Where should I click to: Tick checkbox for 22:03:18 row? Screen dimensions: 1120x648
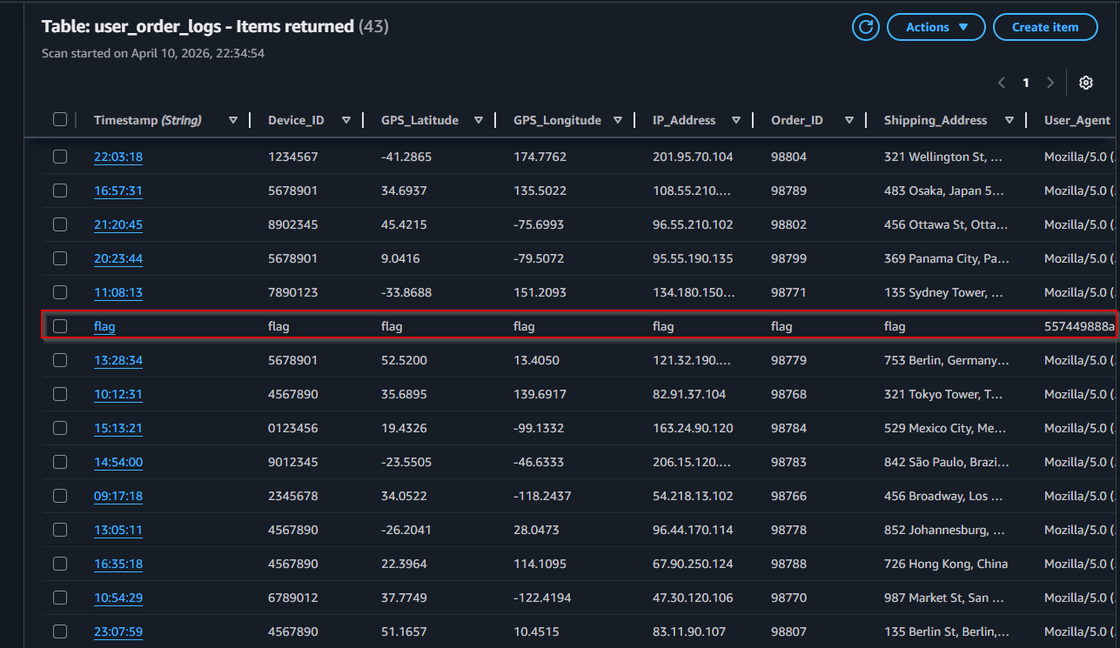(x=60, y=157)
